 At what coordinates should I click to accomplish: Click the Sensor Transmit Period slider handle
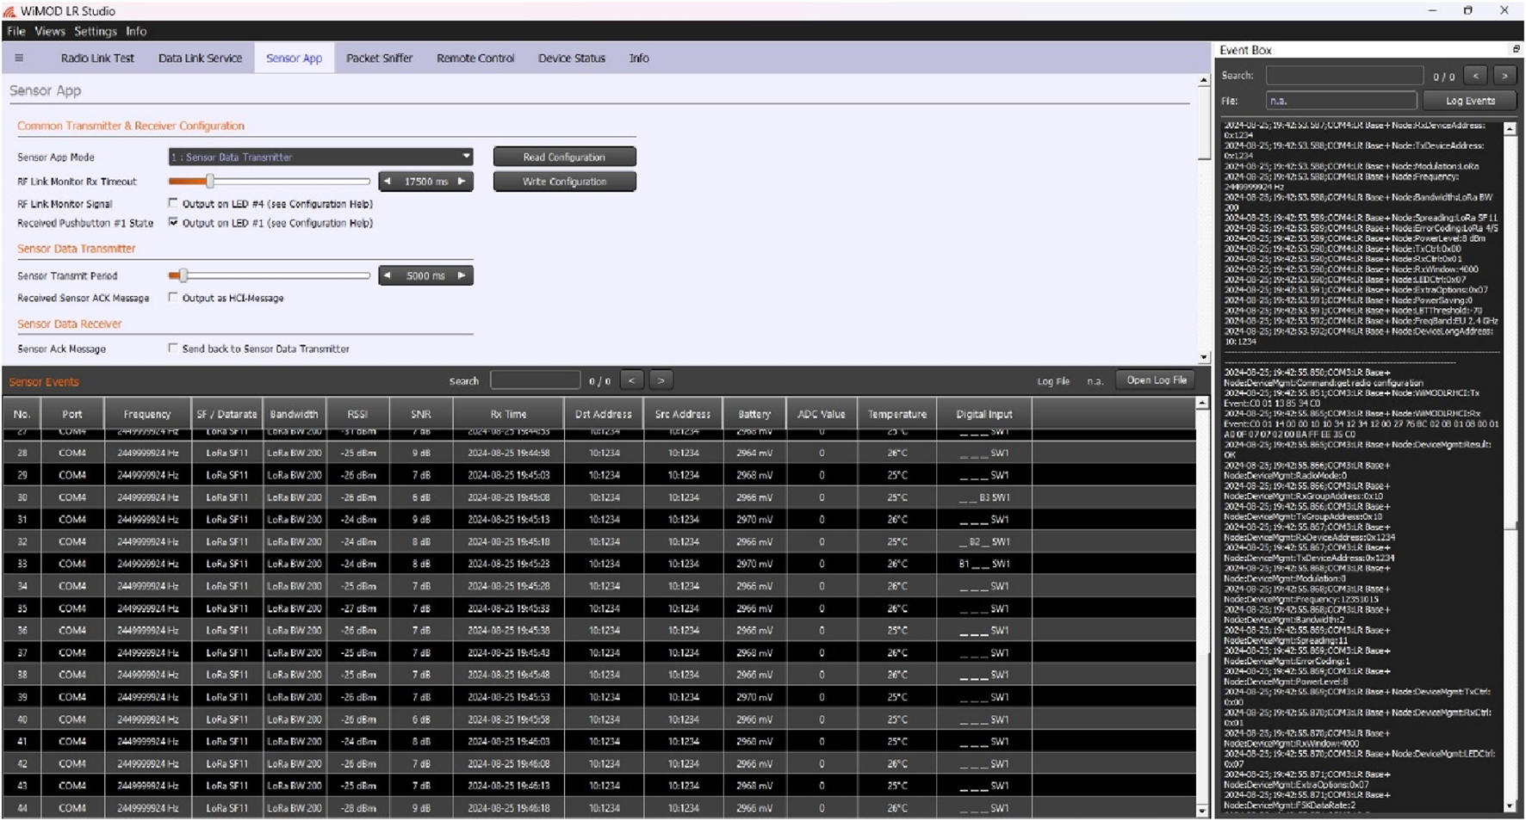183,276
